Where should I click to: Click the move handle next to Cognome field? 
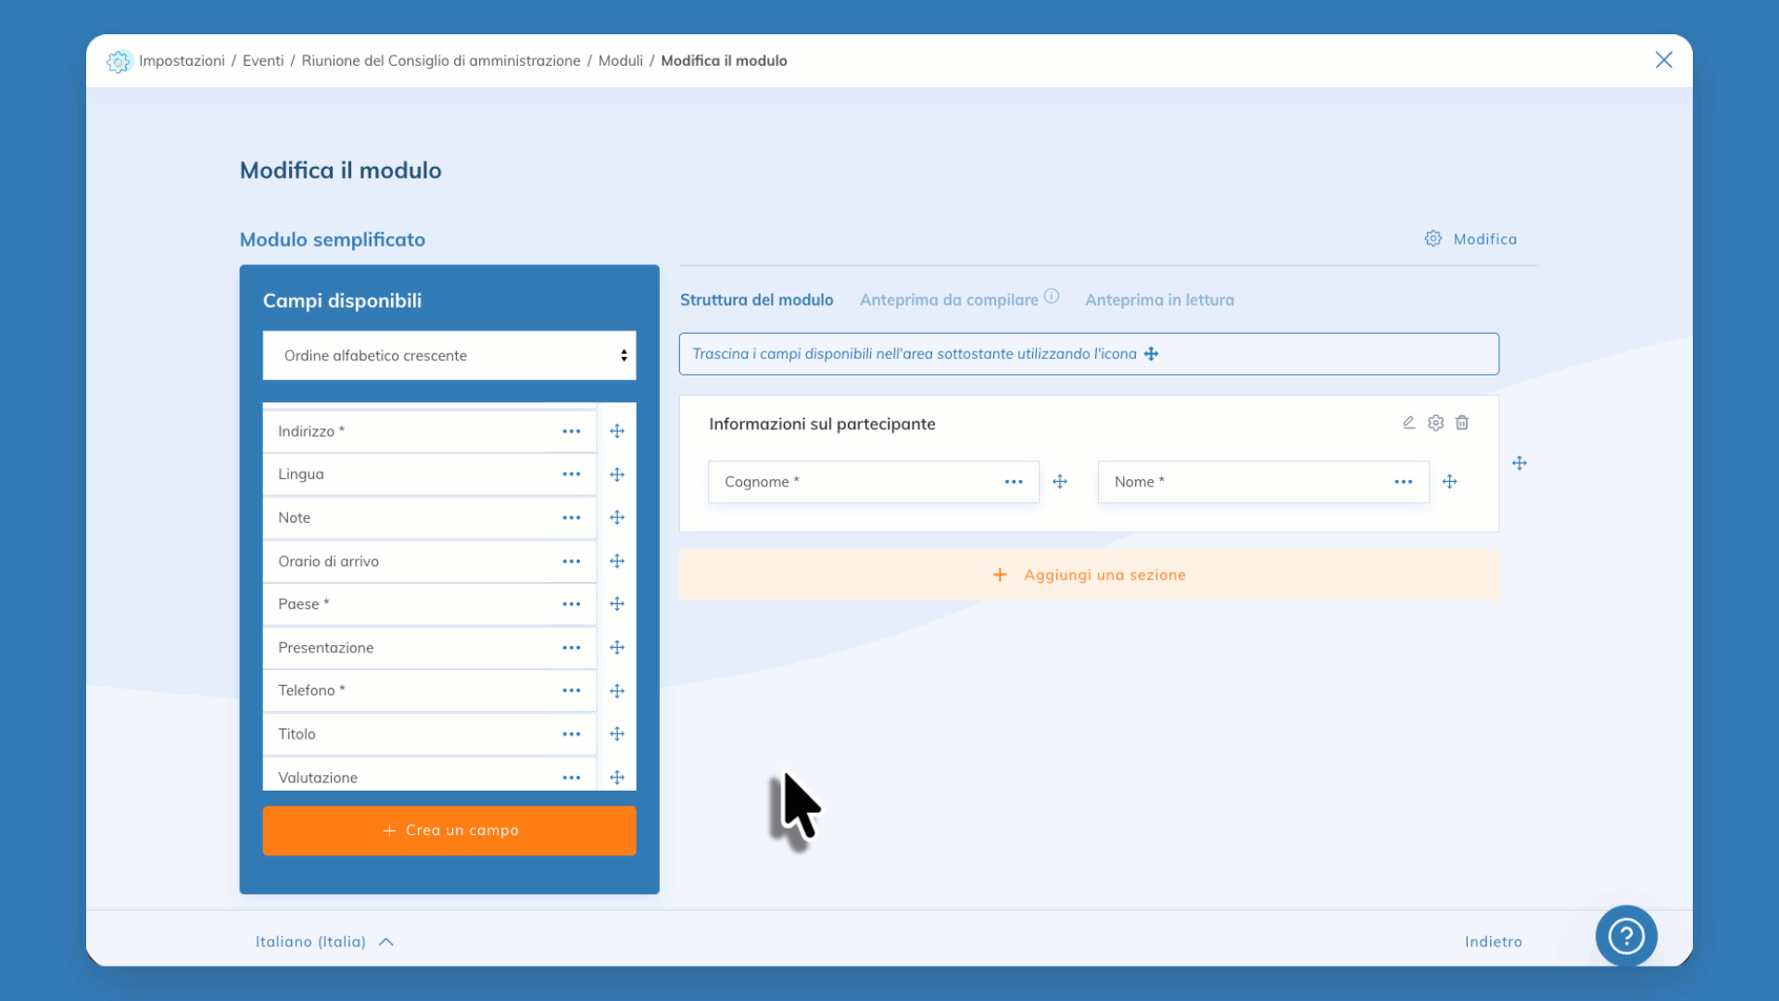click(1060, 481)
